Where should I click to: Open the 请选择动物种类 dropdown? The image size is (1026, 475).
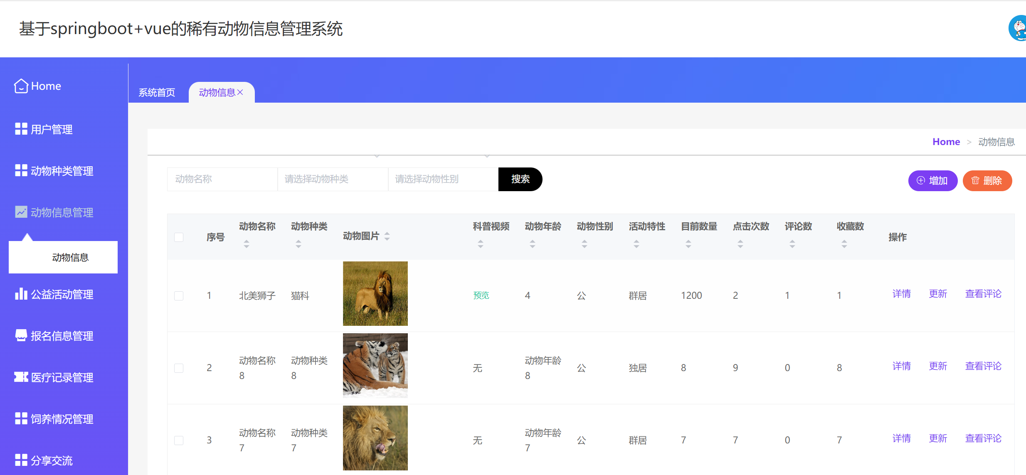click(333, 179)
